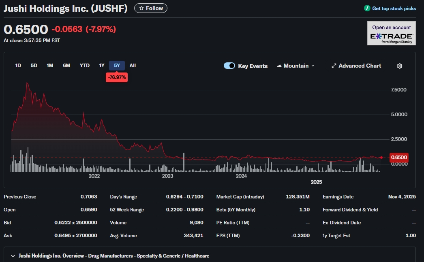Select the YTD range tab
This screenshot has width=424, height=262.
[85, 65]
